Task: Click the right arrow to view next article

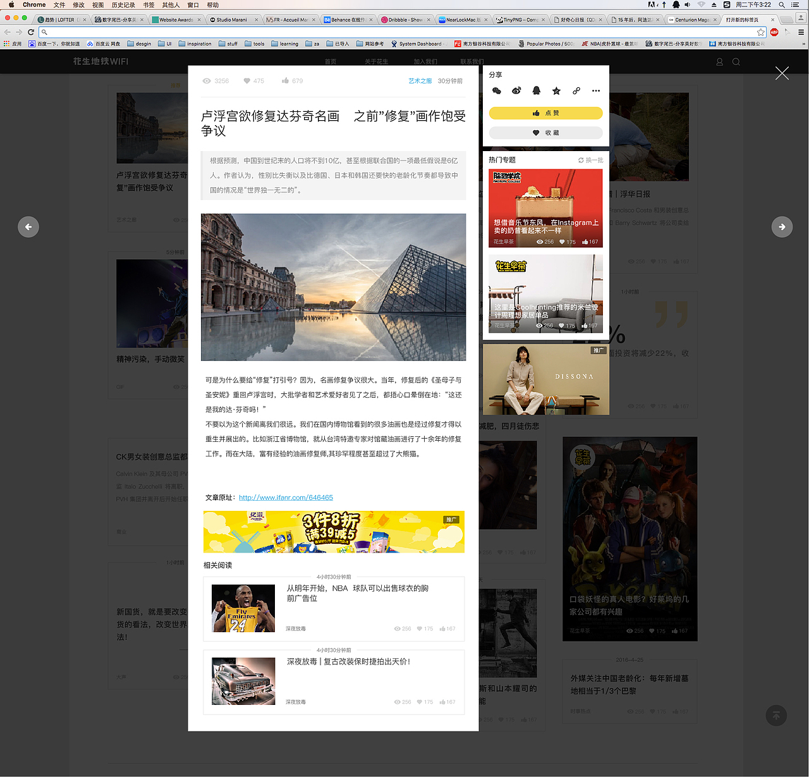Action: coord(782,227)
